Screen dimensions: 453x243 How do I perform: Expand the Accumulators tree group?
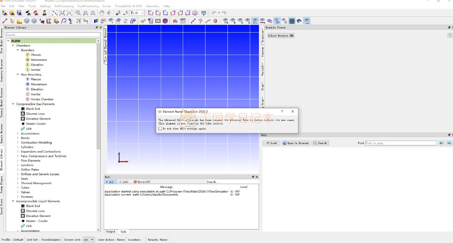18,134
